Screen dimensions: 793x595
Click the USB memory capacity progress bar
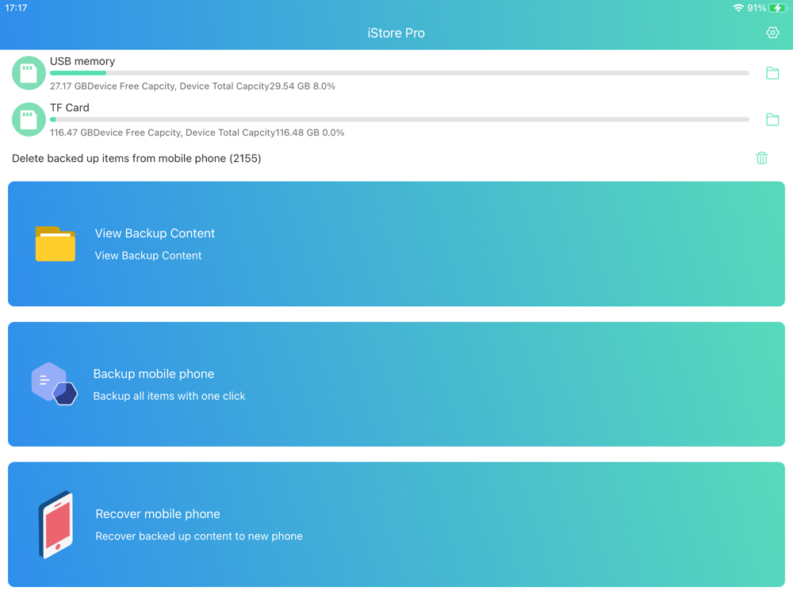tap(399, 73)
